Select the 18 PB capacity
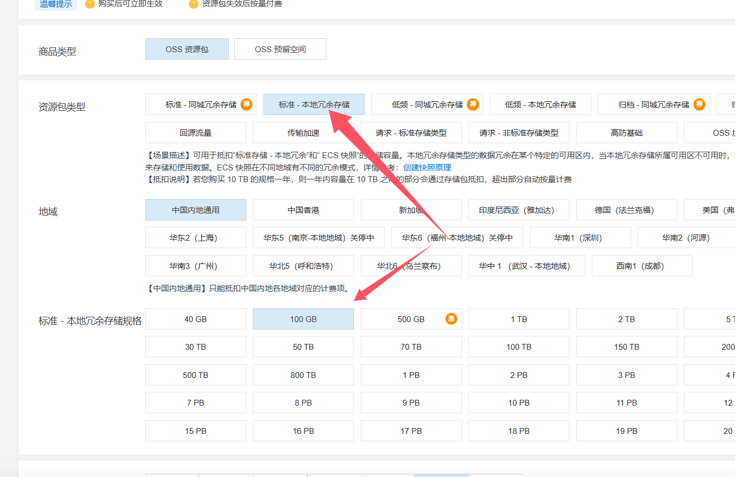This screenshot has width=735, height=477. (x=519, y=431)
